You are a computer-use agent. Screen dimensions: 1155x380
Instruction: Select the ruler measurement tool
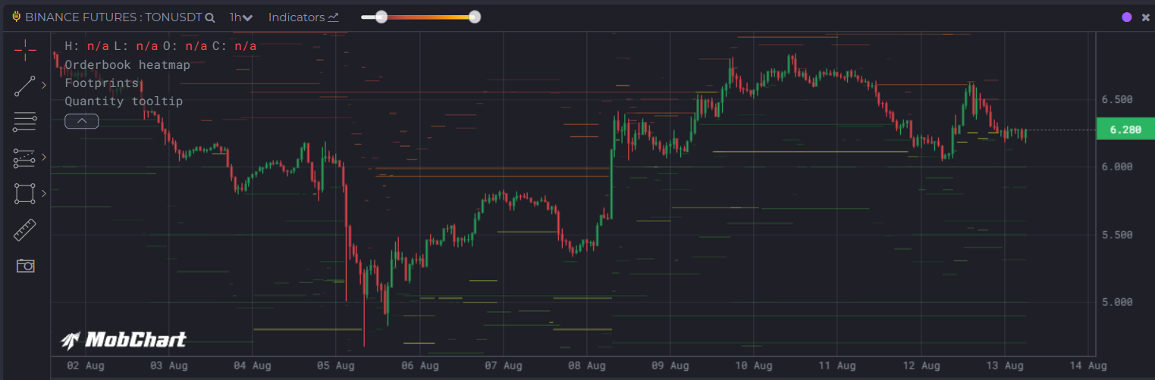click(x=25, y=230)
